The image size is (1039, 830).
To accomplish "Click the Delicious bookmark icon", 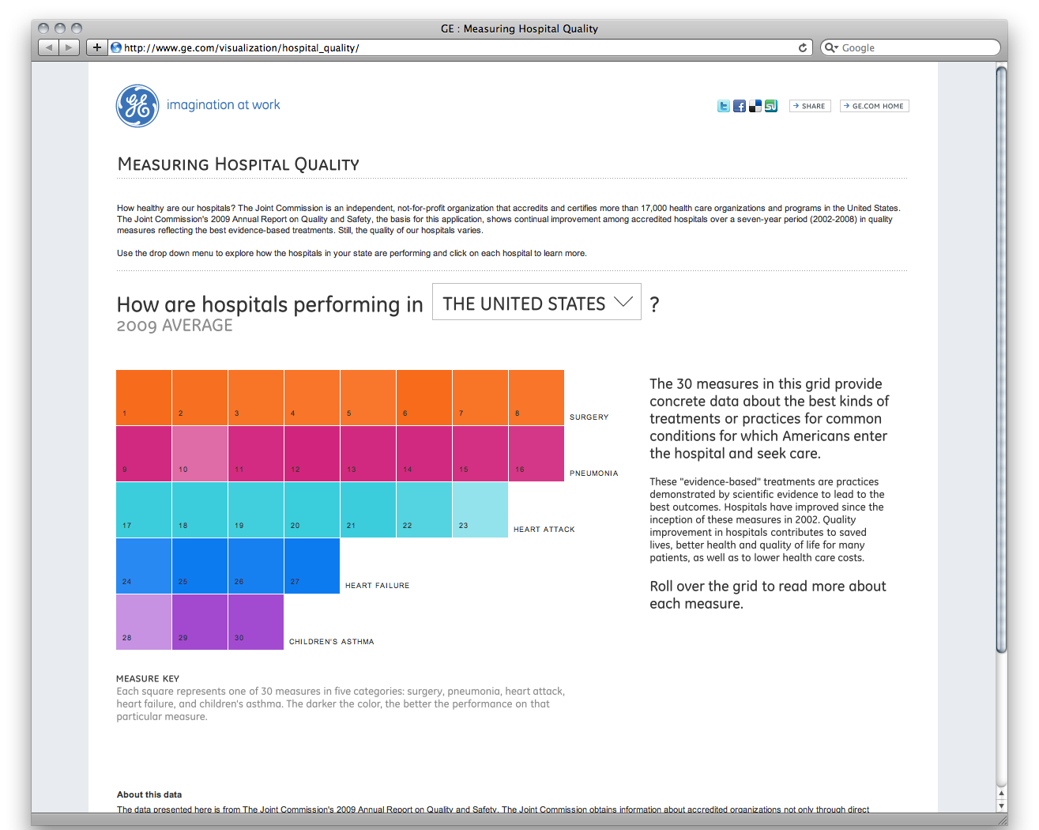I will pos(755,106).
